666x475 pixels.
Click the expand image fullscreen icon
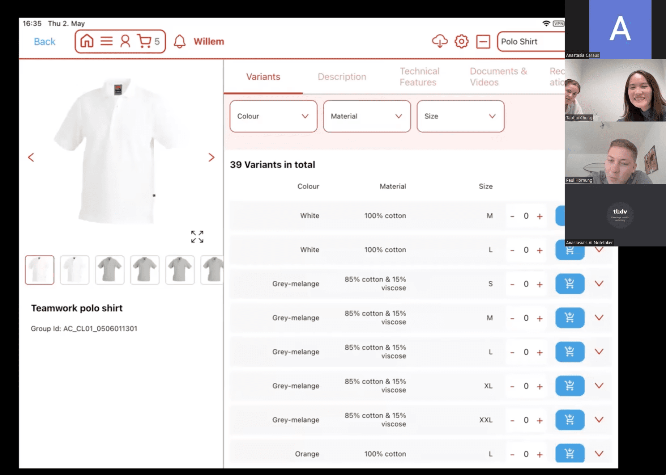[197, 237]
